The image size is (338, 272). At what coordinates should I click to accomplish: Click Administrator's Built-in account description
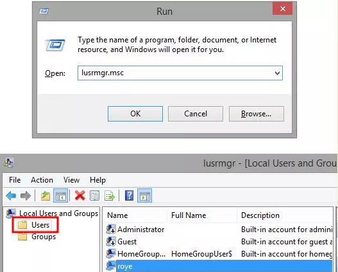(287, 230)
